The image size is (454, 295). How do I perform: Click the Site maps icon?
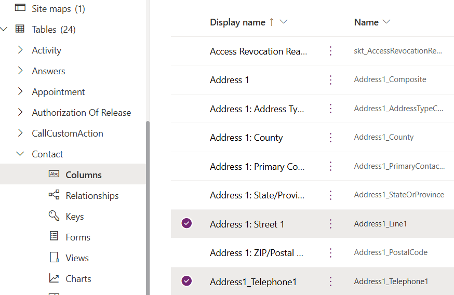click(x=20, y=8)
